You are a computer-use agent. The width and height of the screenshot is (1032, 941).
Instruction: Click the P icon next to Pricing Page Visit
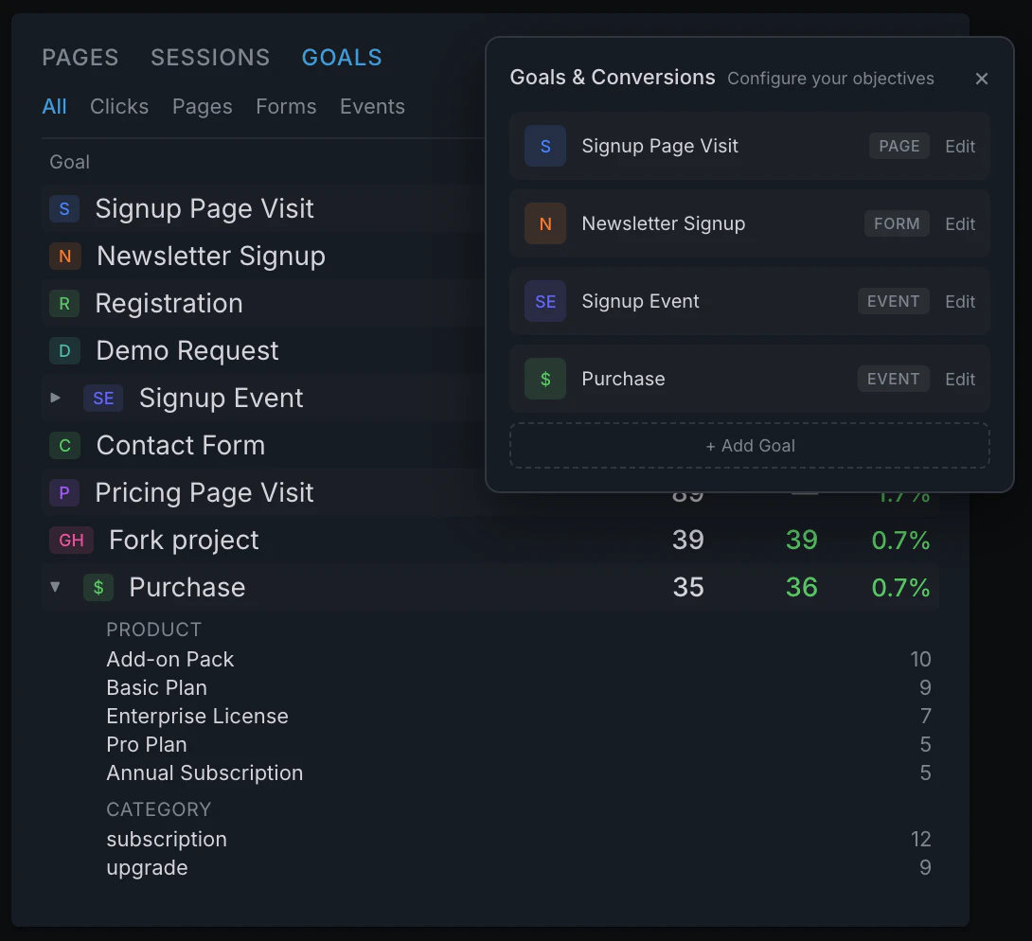(64, 492)
